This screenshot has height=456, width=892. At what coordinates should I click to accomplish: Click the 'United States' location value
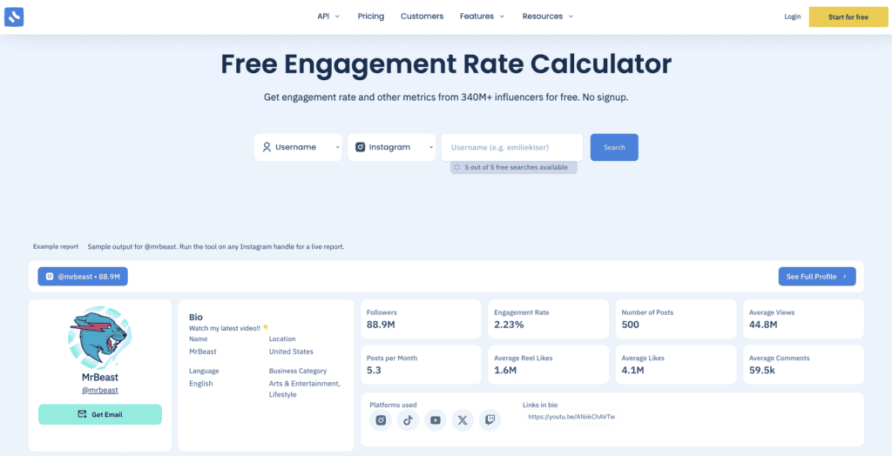click(x=291, y=352)
